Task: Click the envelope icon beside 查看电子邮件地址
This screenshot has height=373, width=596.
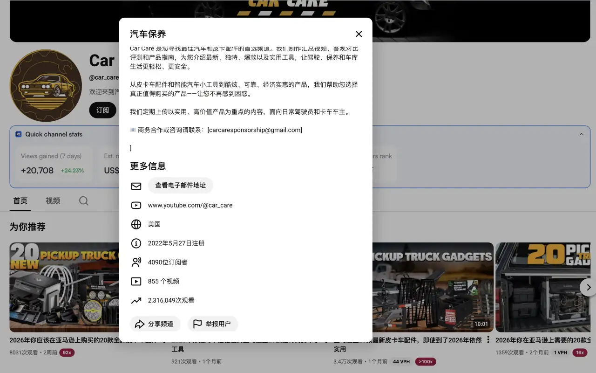Action: (136, 186)
